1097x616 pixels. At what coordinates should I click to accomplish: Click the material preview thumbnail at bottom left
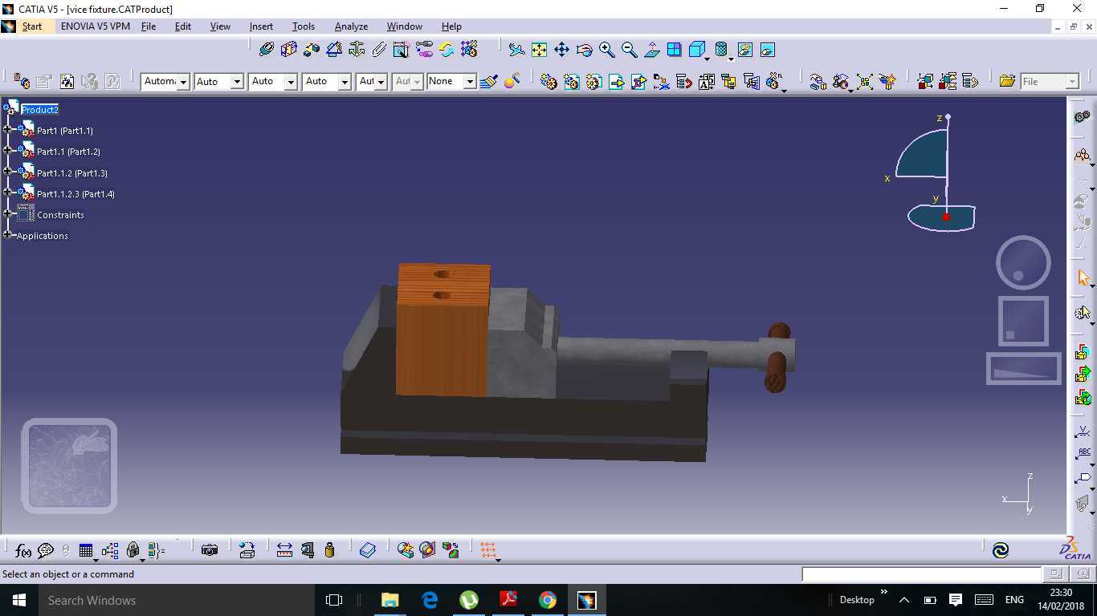click(x=69, y=466)
